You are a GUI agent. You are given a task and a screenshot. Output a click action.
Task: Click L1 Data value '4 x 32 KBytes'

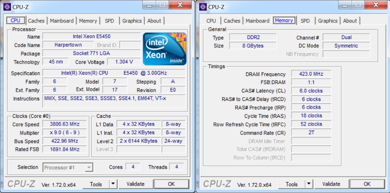coord(139,124)
